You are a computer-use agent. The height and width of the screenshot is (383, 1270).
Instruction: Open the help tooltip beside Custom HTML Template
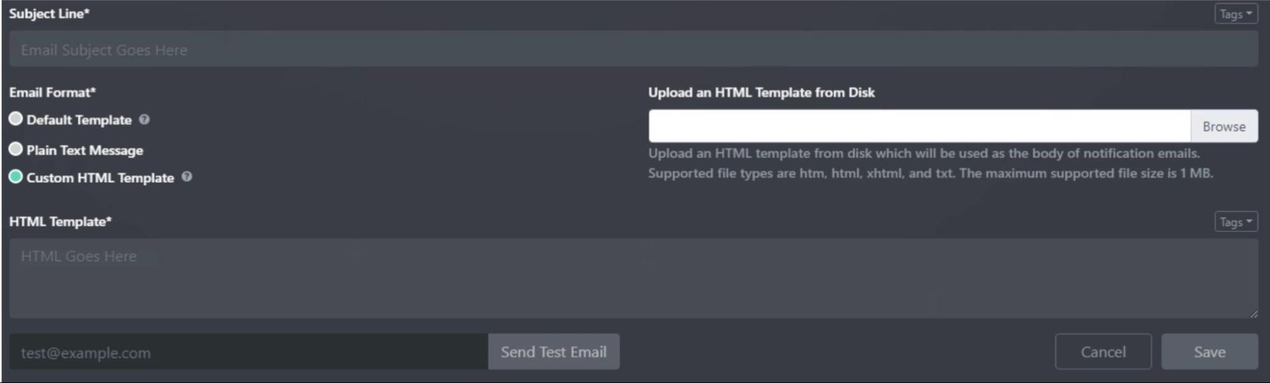point(186,178)
